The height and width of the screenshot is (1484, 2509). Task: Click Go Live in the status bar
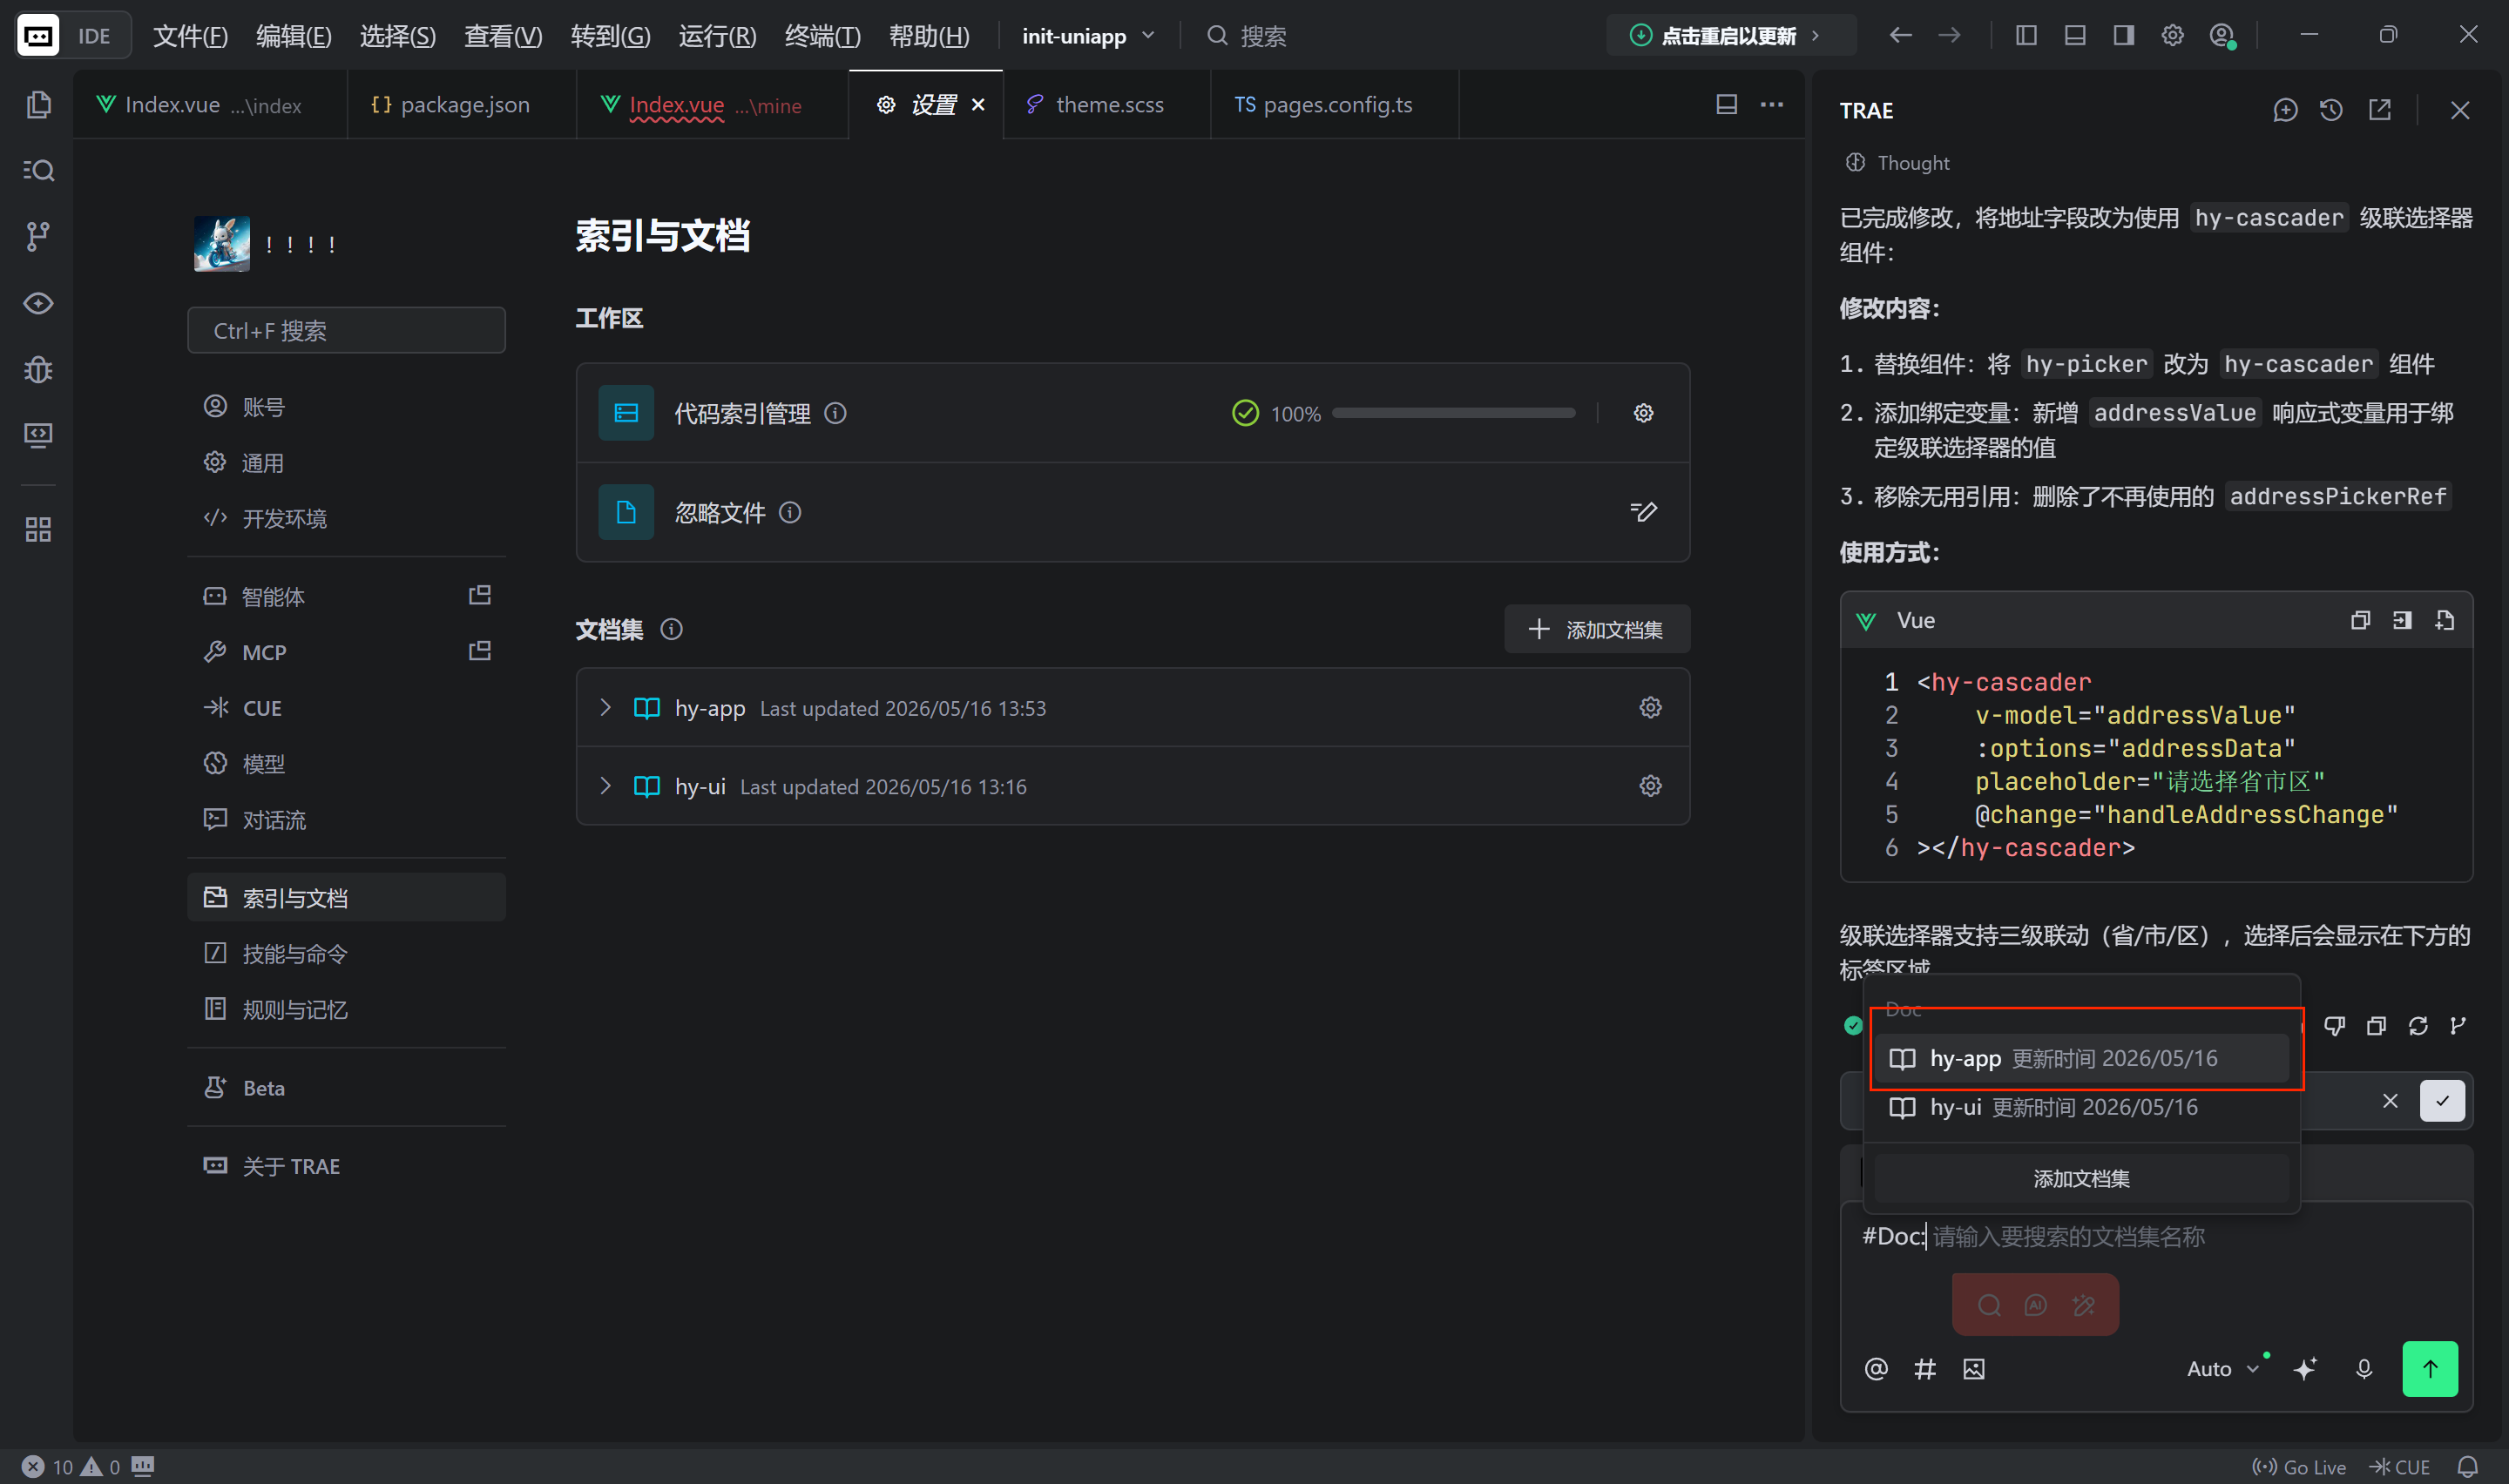click(x=2298, y=1466)
